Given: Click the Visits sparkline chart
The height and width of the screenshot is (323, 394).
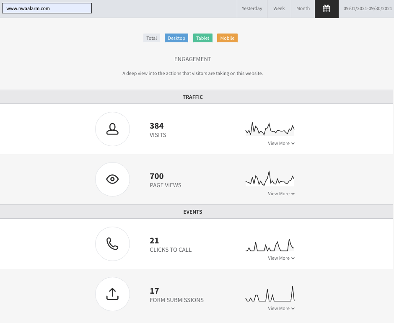Looking at the screenshot, I should pyautogui.click(x=270, y=129).
